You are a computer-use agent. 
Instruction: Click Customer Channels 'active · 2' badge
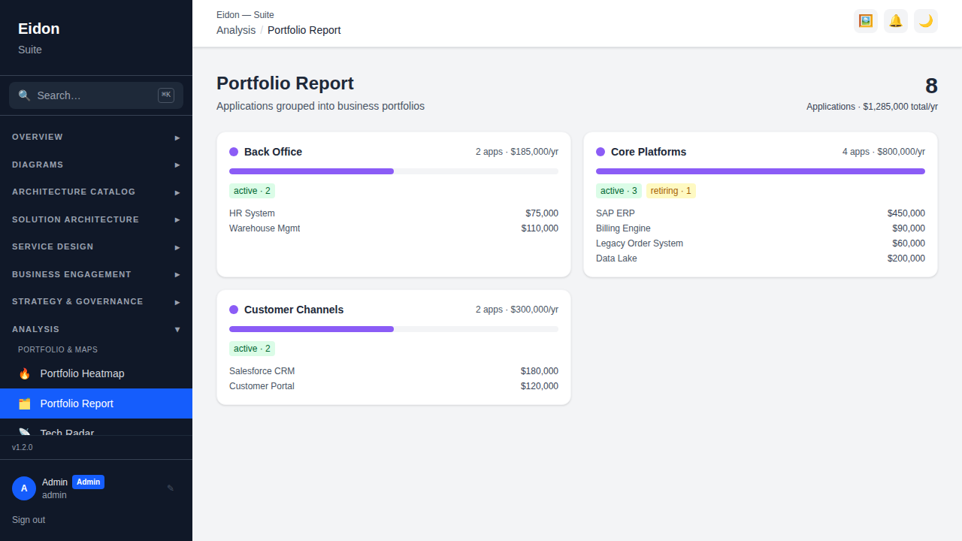coord(252,349)
